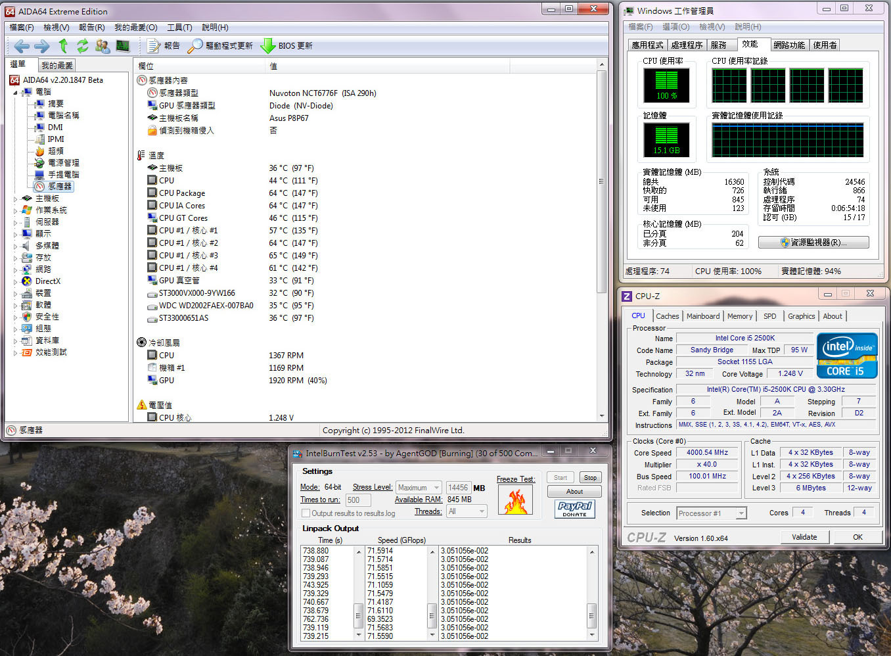Screen dimensions: 891x656
Task: Open the Stress Level dropdown
Action: pos(419,488)
